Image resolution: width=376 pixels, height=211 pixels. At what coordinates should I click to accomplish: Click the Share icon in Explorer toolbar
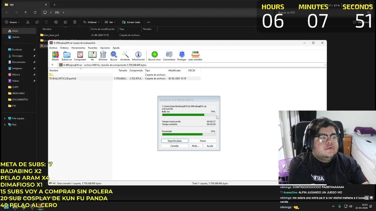65,22
